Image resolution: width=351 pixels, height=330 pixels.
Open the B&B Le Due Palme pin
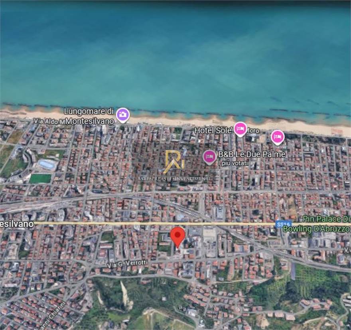click(x=209, y=157)
